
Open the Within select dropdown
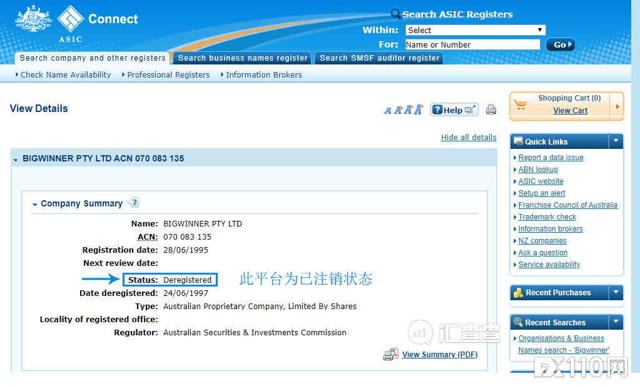coord(475,30)
